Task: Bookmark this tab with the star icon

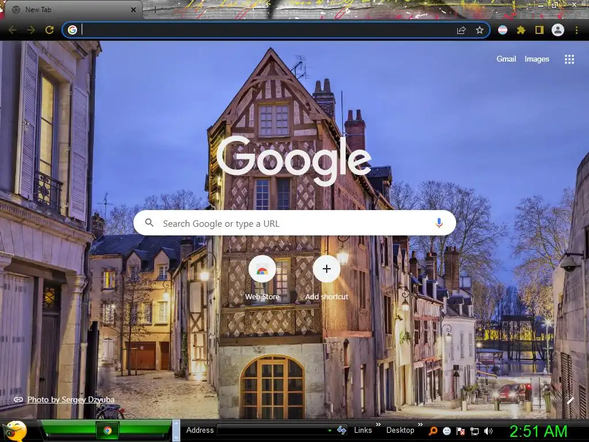Action: (x=480, y=30)
